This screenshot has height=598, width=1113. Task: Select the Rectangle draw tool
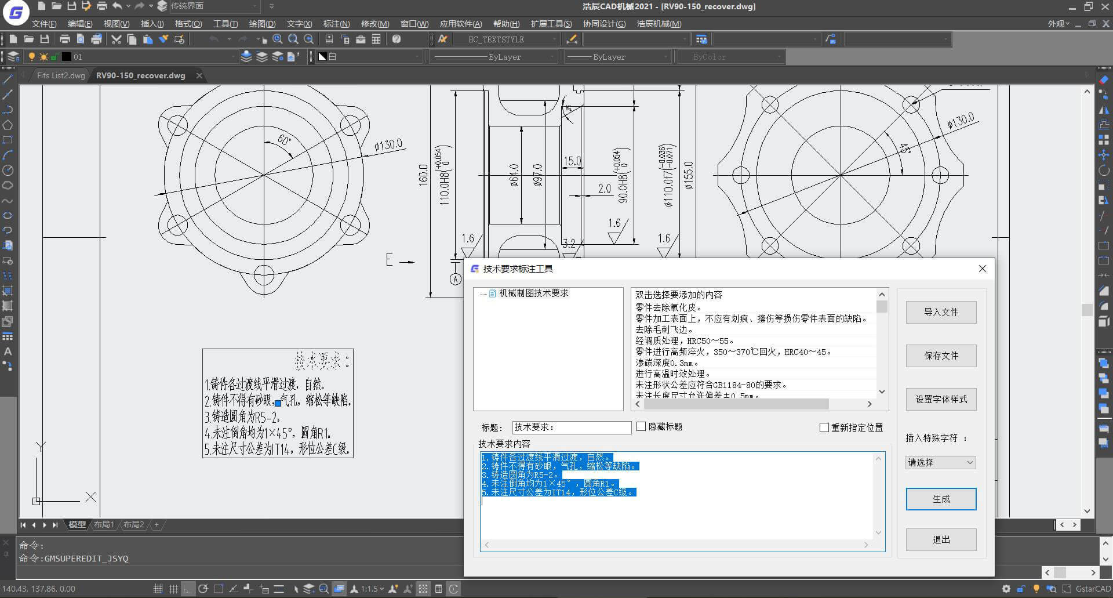[x=8, y=140]
